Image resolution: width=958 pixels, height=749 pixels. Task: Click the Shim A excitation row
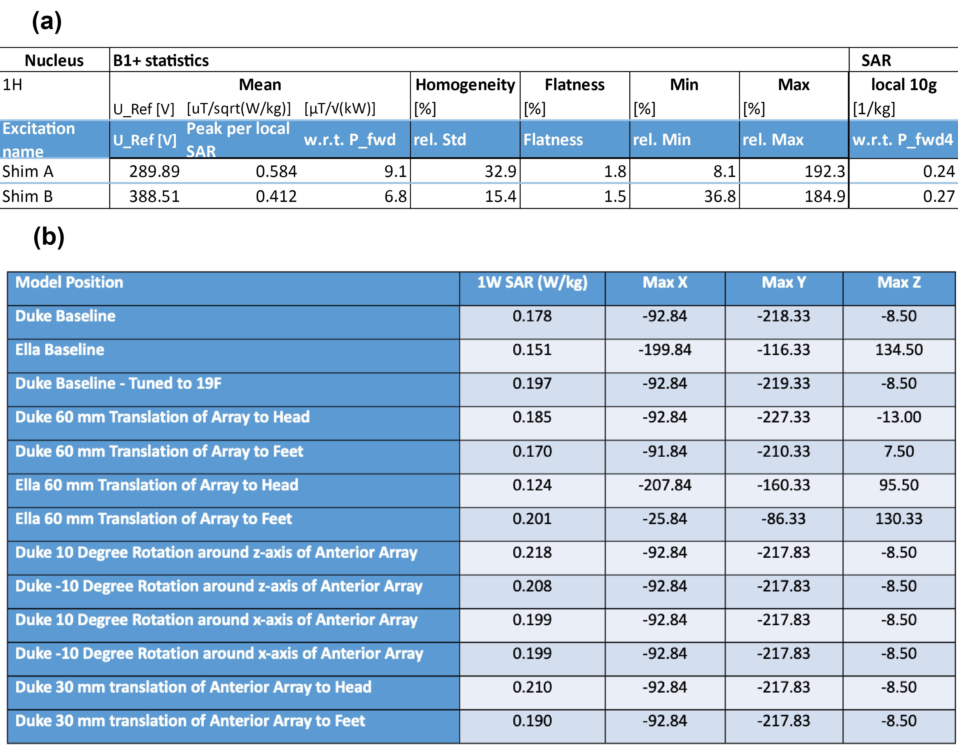click(x=28, y=171)
